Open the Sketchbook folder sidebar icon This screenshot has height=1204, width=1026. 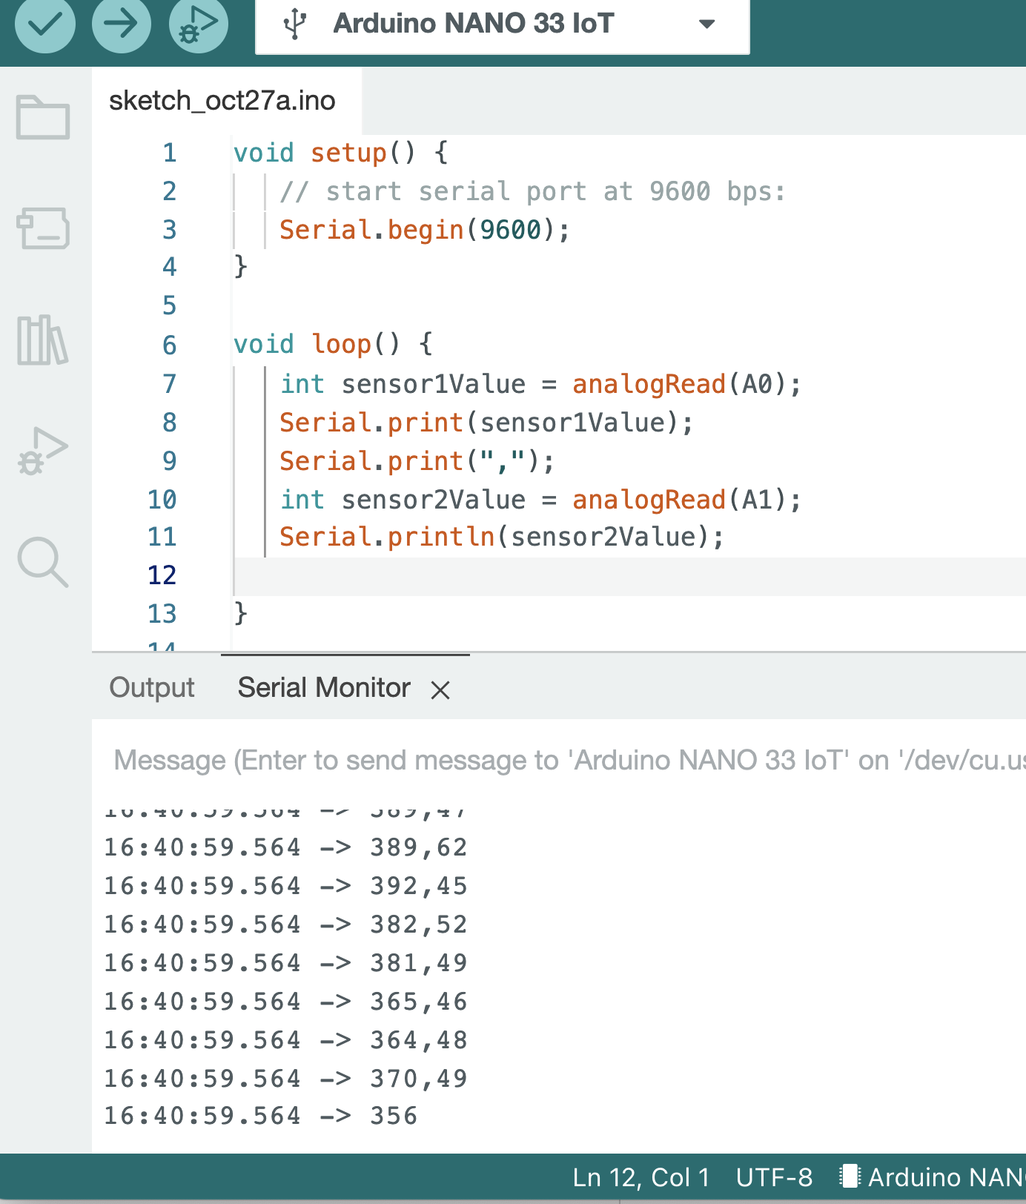coord(43,117)
